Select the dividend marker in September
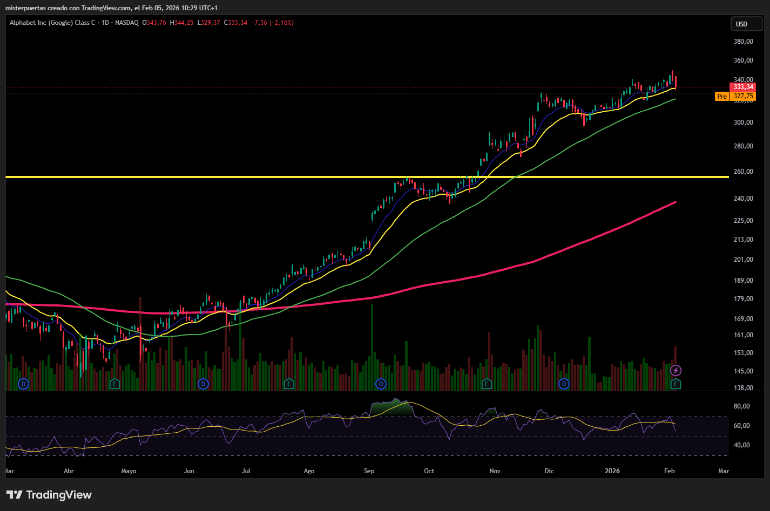The image size is (770, 511). [x=381, y=384]
